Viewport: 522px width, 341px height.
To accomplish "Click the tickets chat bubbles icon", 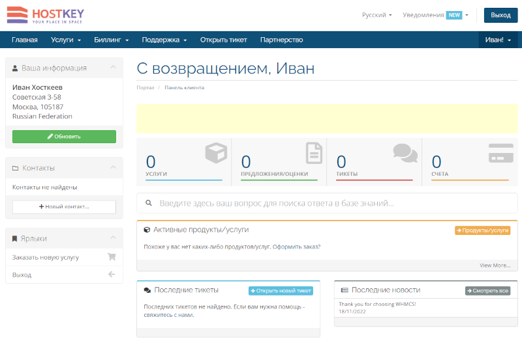I will pos(405,153).
